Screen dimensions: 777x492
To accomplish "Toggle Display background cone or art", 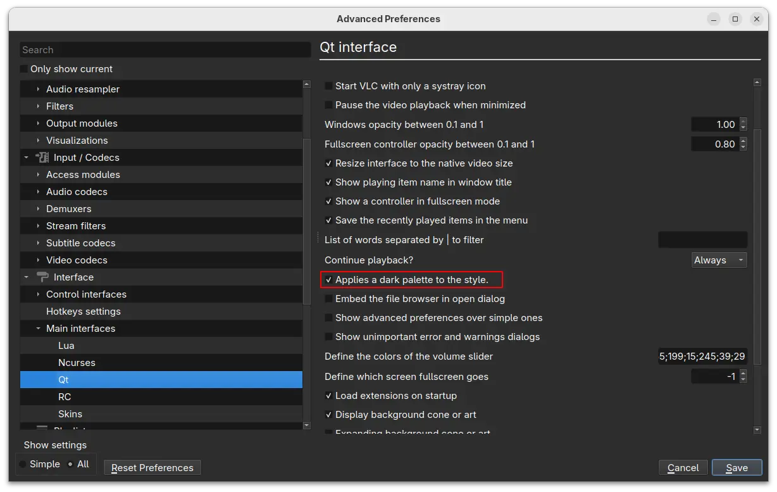I will click(328, 415).
